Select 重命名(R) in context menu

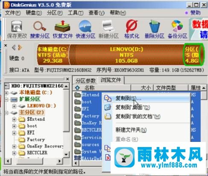[146, 139]
